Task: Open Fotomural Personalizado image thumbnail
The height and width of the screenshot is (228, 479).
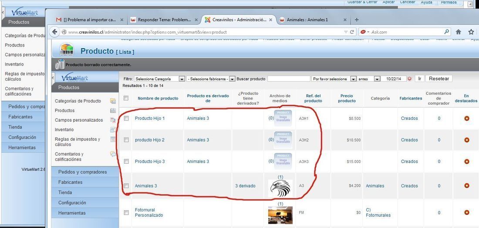Action: [x=280, y=215]
